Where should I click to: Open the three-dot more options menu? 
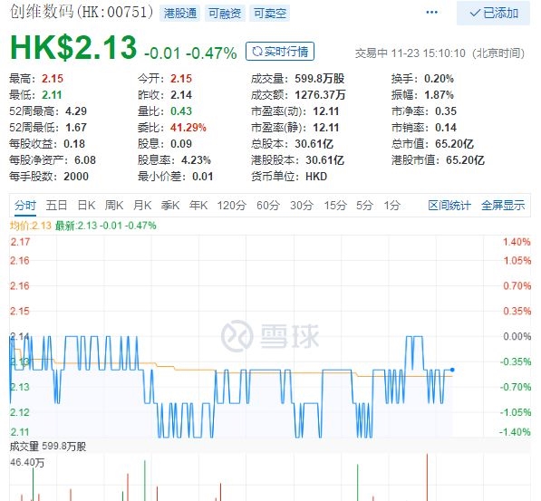(431, 13)
